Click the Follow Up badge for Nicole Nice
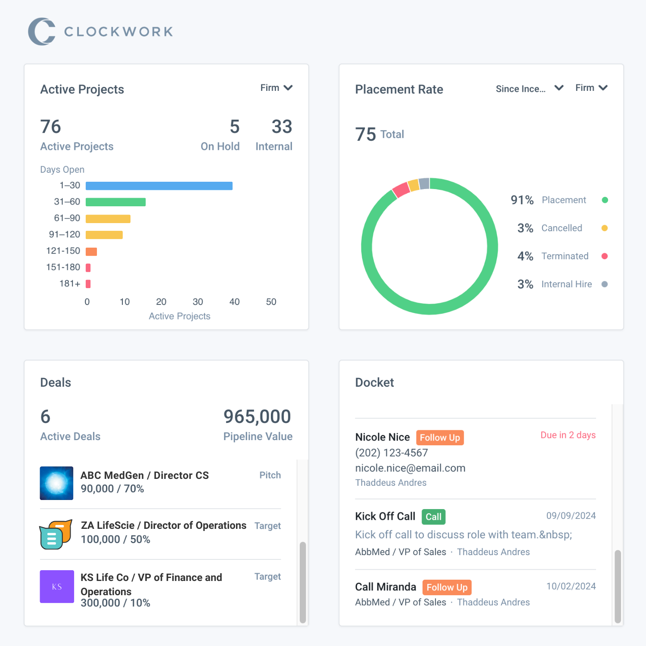 (x=440, y=437)
